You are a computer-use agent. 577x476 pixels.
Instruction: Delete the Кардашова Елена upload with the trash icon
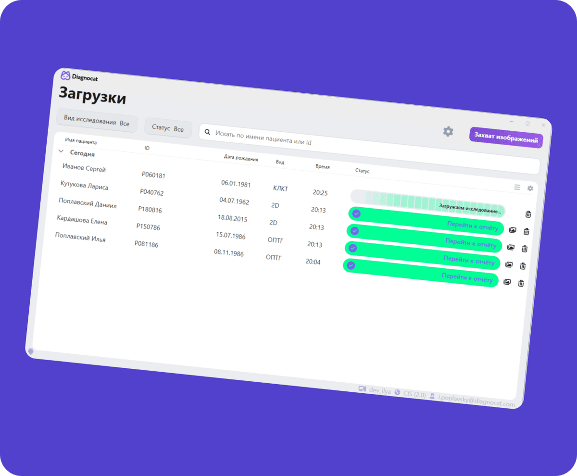tap(523, 266)
